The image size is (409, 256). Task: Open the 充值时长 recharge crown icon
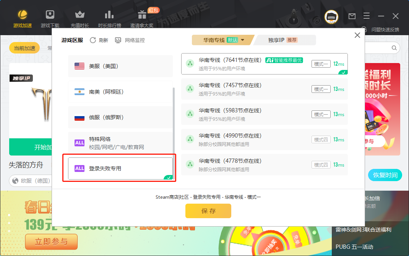(80, 15)
